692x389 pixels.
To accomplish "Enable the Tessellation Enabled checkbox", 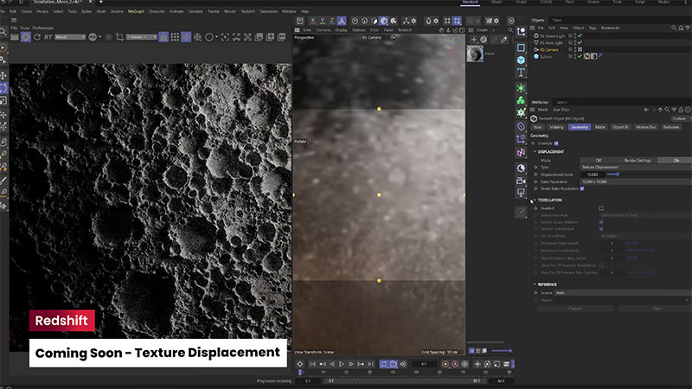I will point(602,208).
